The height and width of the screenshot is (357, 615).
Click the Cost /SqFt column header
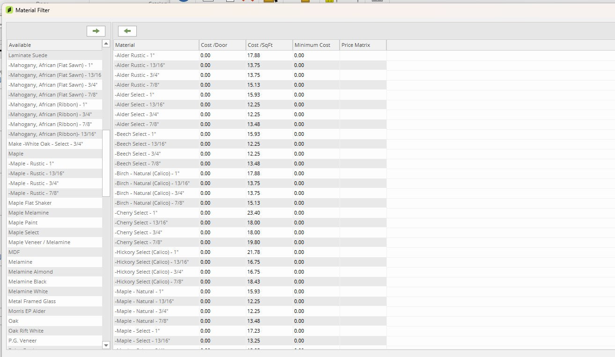tap(269, 45)
